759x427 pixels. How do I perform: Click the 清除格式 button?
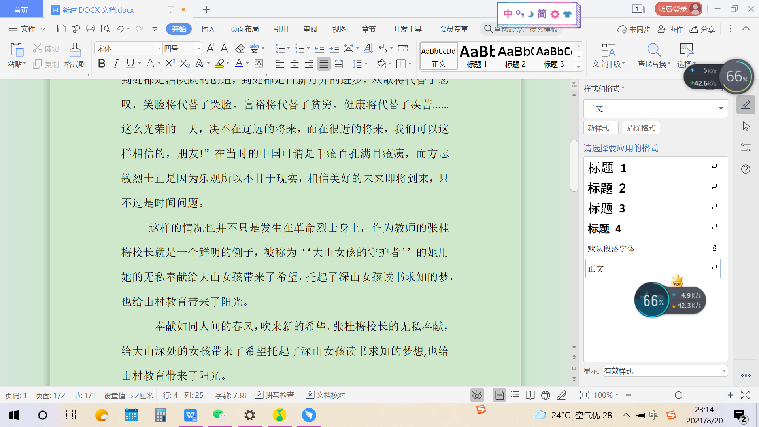tap(641, 128)
